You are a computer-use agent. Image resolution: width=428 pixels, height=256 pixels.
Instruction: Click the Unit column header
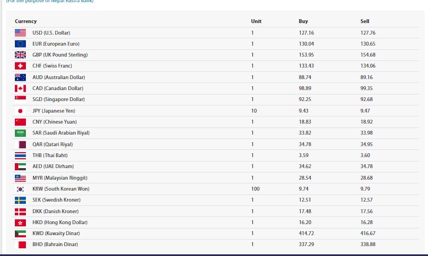(256, 21)
